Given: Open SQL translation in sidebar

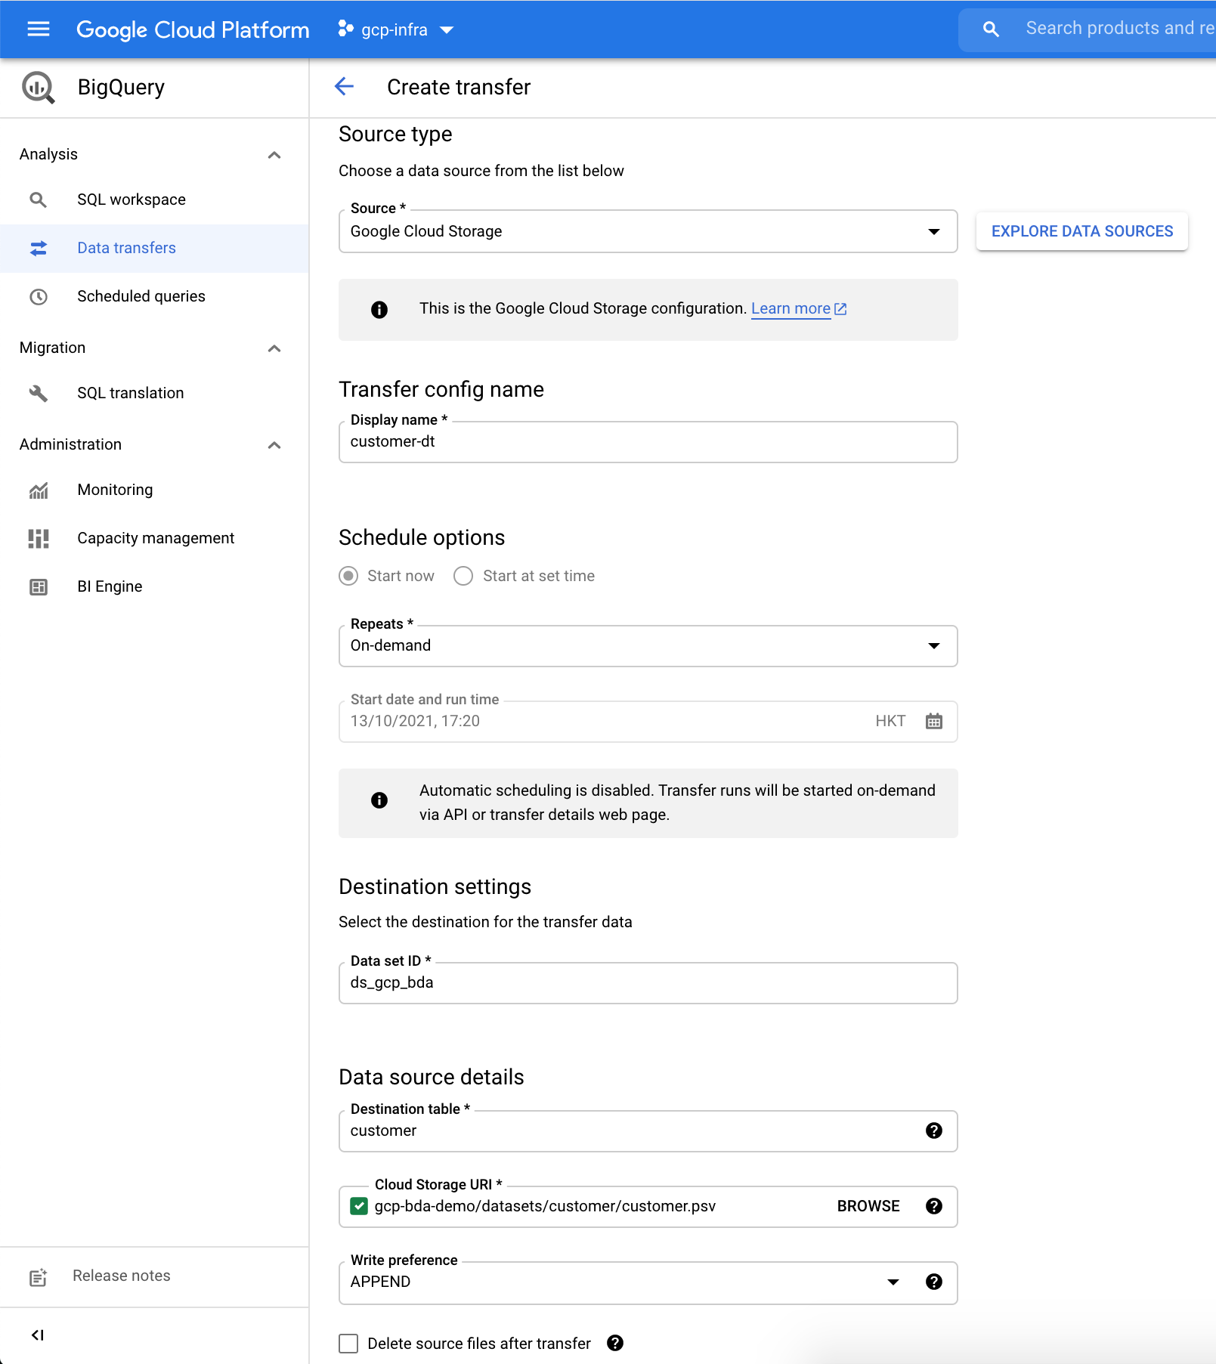Looking at the screenshot, I should point(154,393).
